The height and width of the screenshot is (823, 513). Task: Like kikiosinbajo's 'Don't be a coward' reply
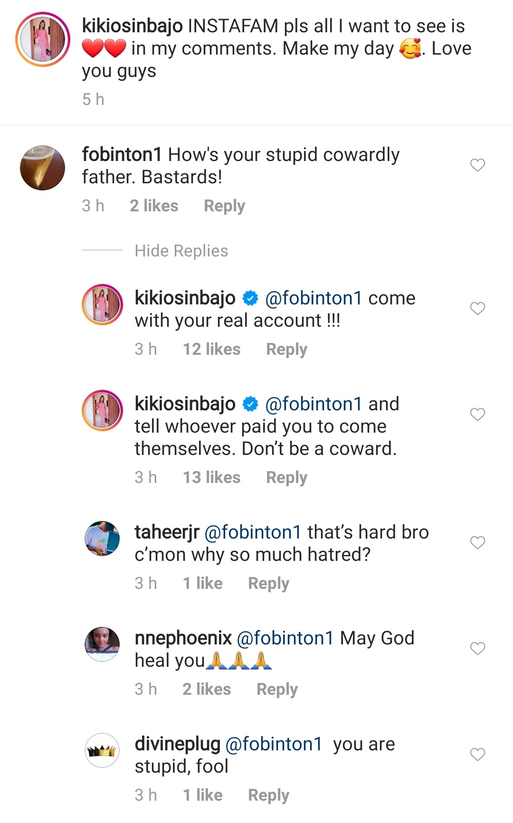point(477,415)
